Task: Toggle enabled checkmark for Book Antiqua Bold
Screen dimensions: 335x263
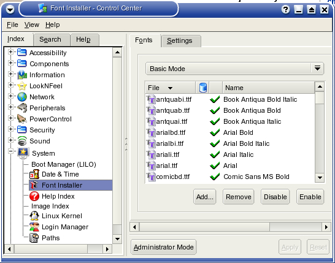Action: (x=215, y=110)
